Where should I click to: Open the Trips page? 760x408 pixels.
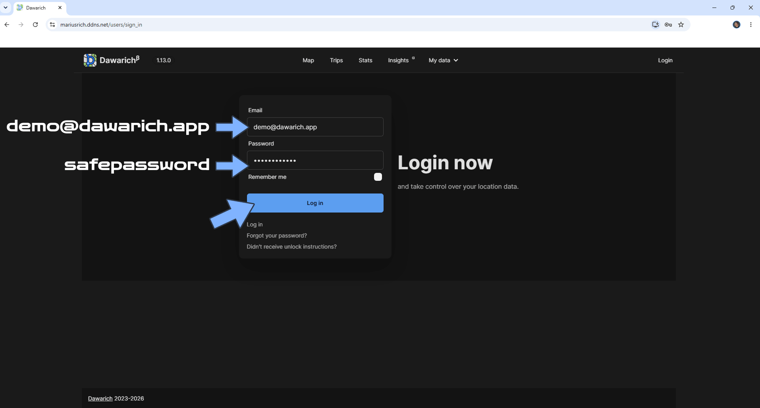coord(336,60)
